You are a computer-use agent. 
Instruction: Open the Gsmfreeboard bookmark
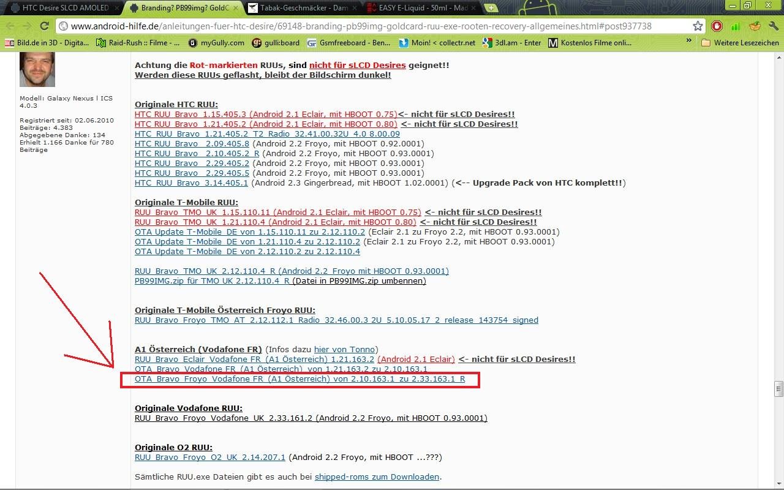click(x=349, y=43)
